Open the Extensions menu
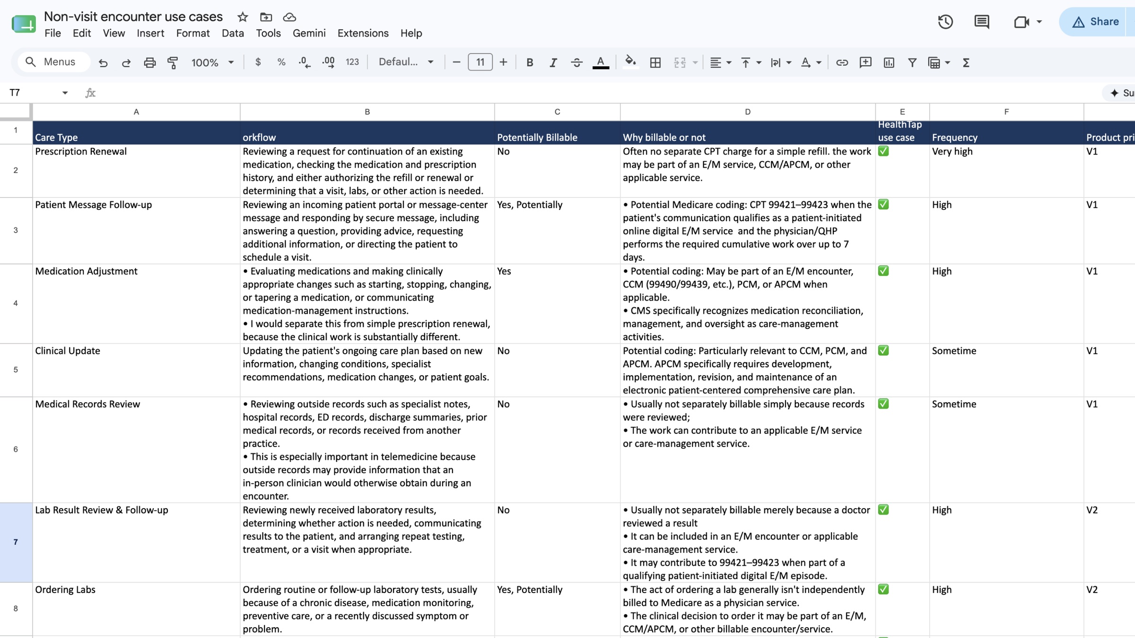The height and width of the screenshot is (638, 1135). (363, 33)
